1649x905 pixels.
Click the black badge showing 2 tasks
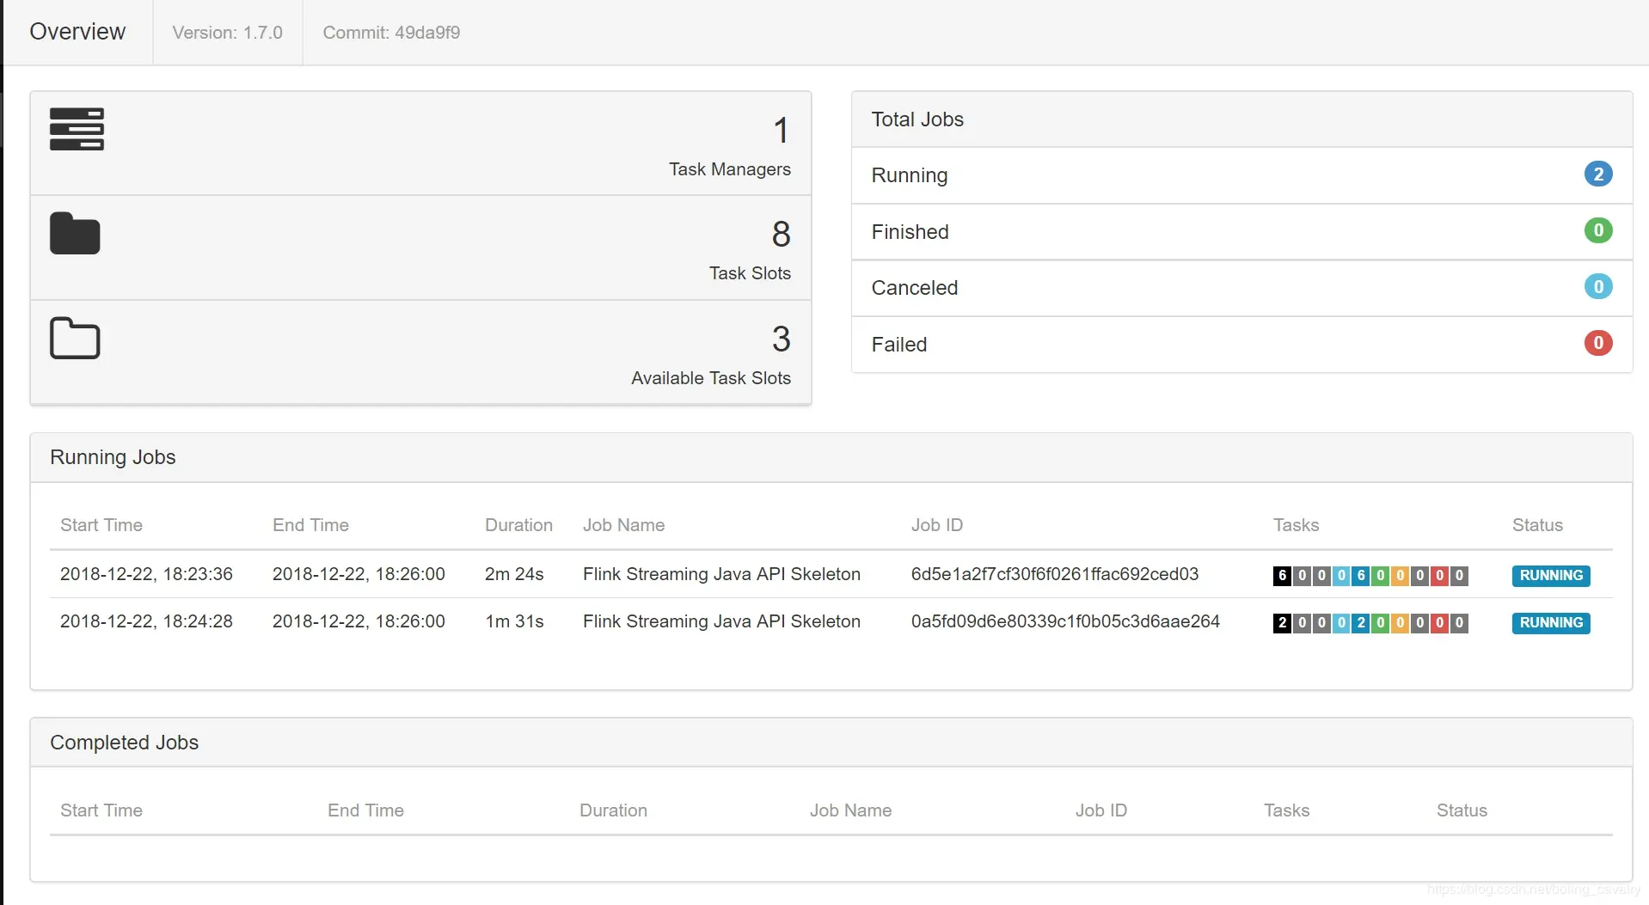tap(1282, 622)
